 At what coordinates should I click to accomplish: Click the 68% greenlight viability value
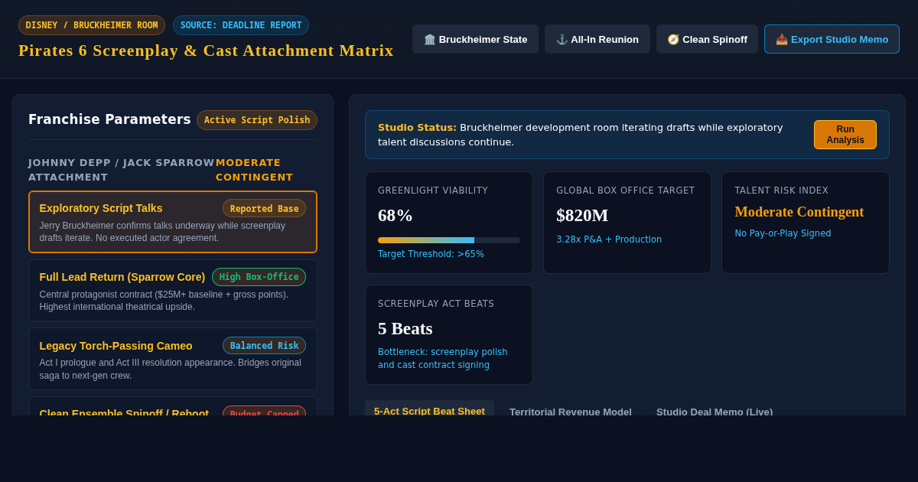[x=396, y=216]
